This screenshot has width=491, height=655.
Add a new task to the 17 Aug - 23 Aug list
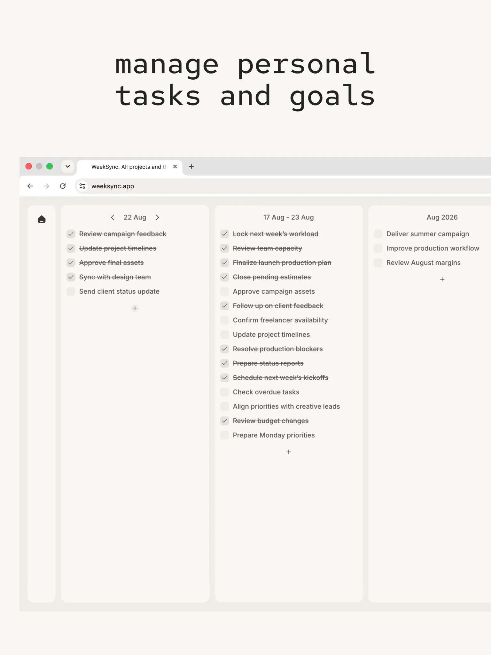click(289, 452)
